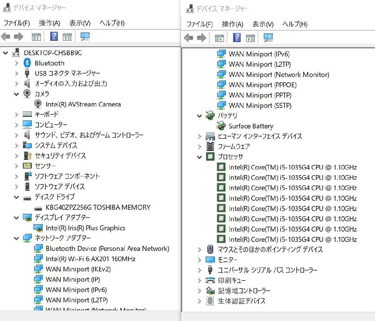
Task: Click the キーボード keyboard icon
Action: [27, 114]
